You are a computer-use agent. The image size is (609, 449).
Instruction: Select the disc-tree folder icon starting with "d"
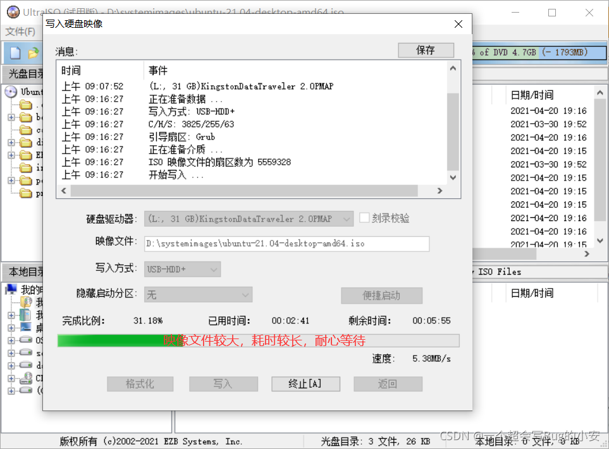[x=26, y=143]
